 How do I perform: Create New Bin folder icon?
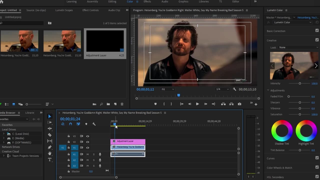tap(108, 104)
